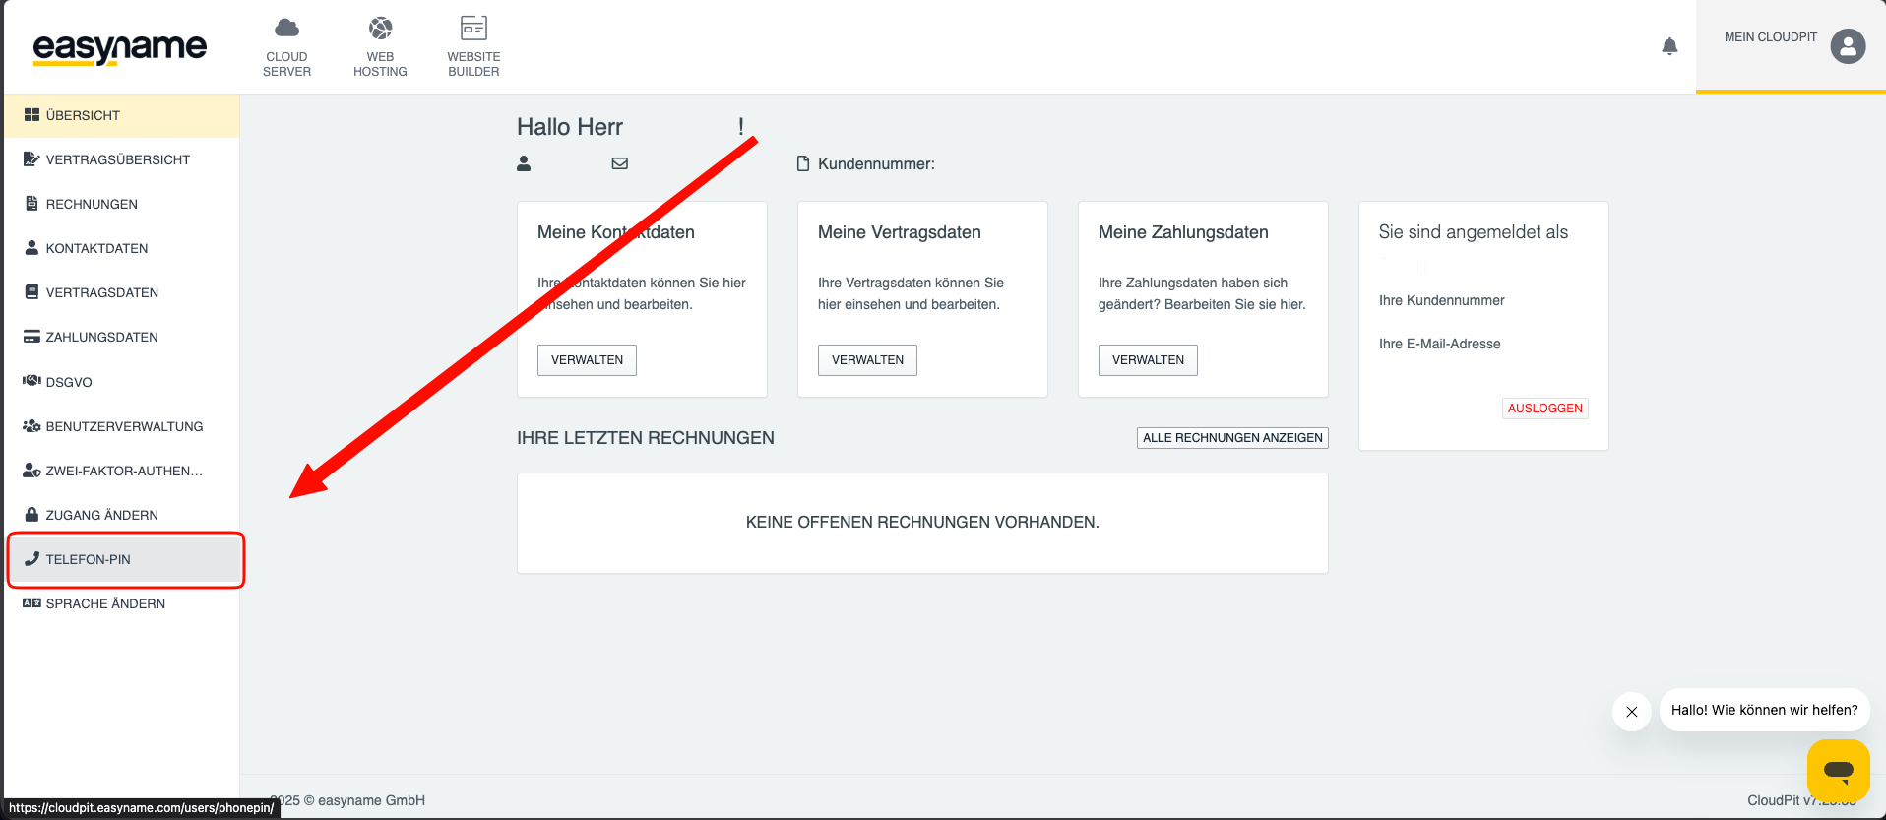Click the red Ausloggen button

(x=1544, y=409)
